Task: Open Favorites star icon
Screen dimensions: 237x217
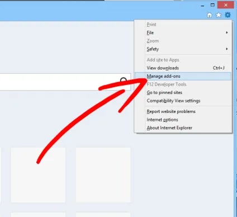Action: pyautogui.click(x=219, y=15)
